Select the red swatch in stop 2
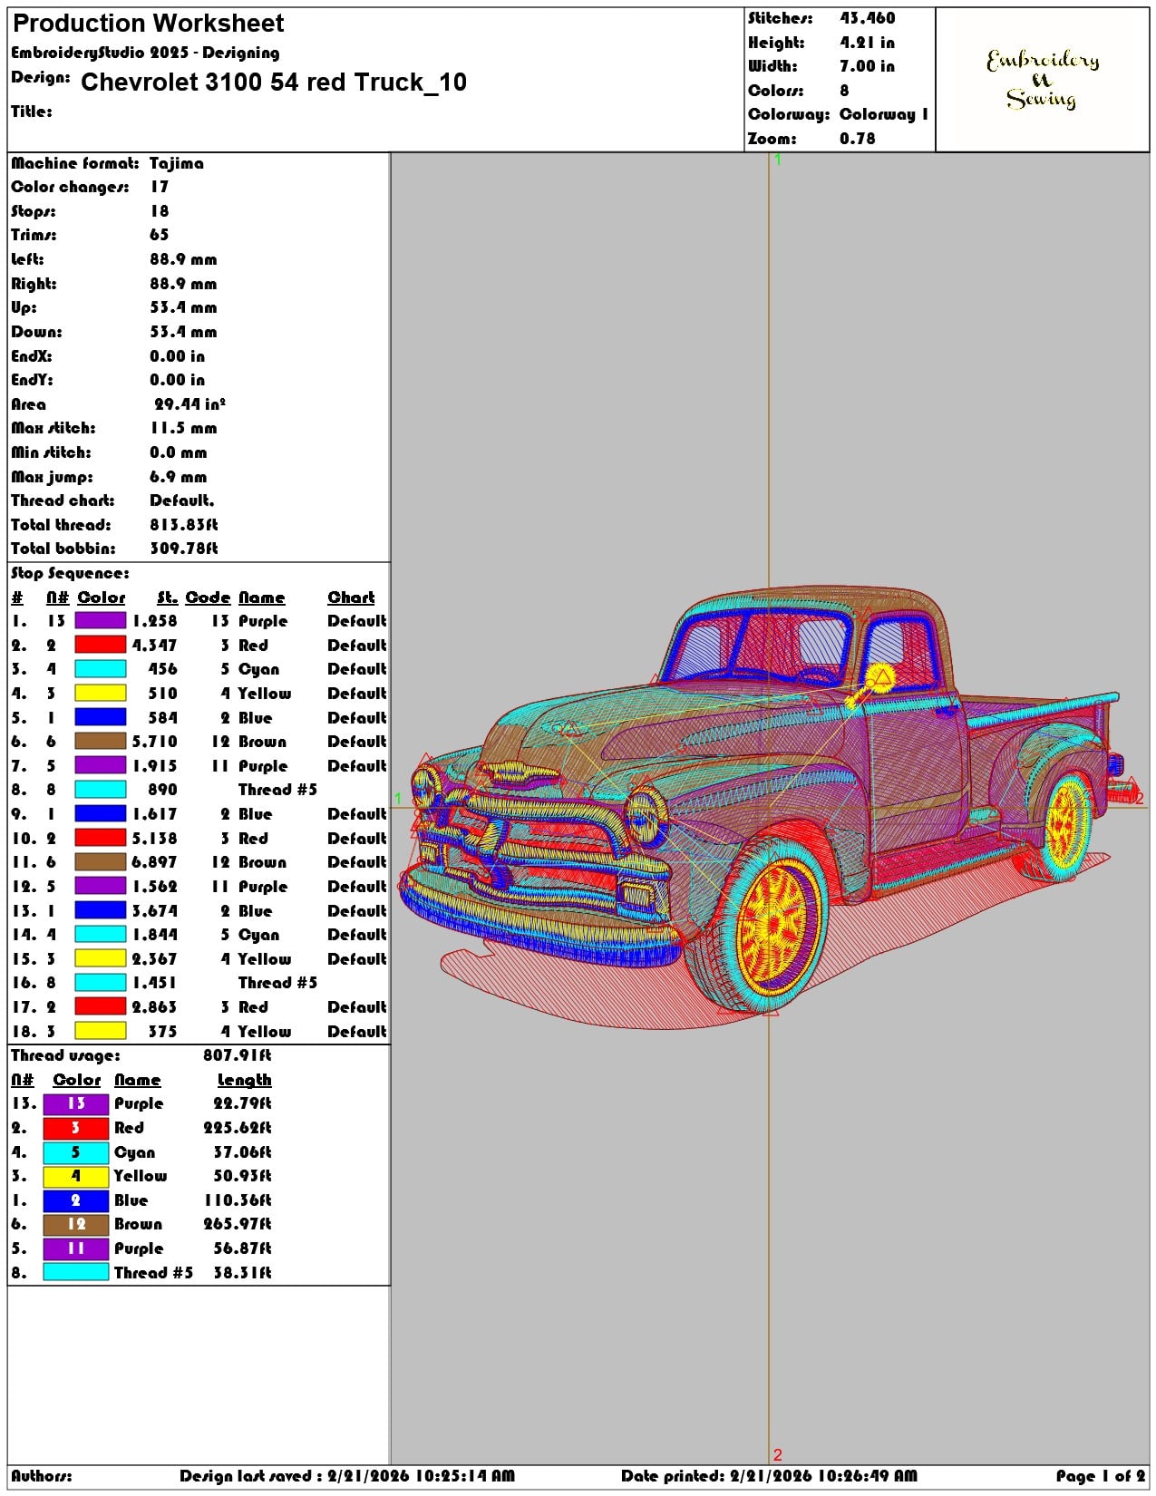1156x1496 pixels. [x=100, y=646]
